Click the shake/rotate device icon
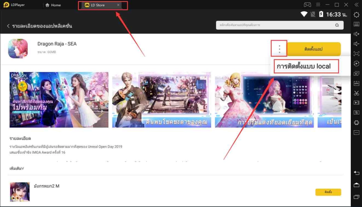Screen dimensions: 362x207 click(x=356, y=123)
